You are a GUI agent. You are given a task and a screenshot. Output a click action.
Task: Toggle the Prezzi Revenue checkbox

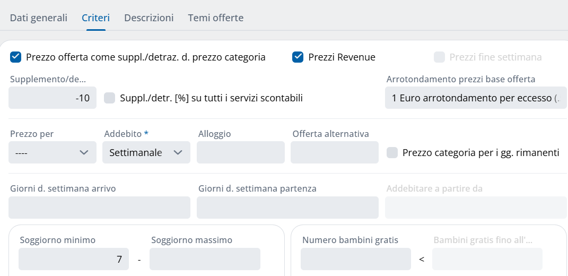pos(298,57)
